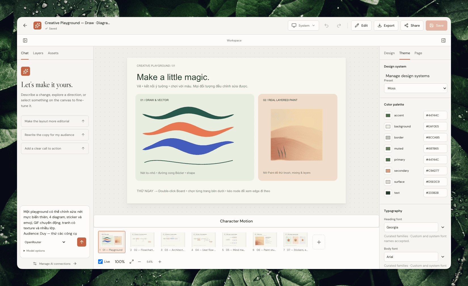Click the Share button
468x286 pixels.
[x=412, y=26]
